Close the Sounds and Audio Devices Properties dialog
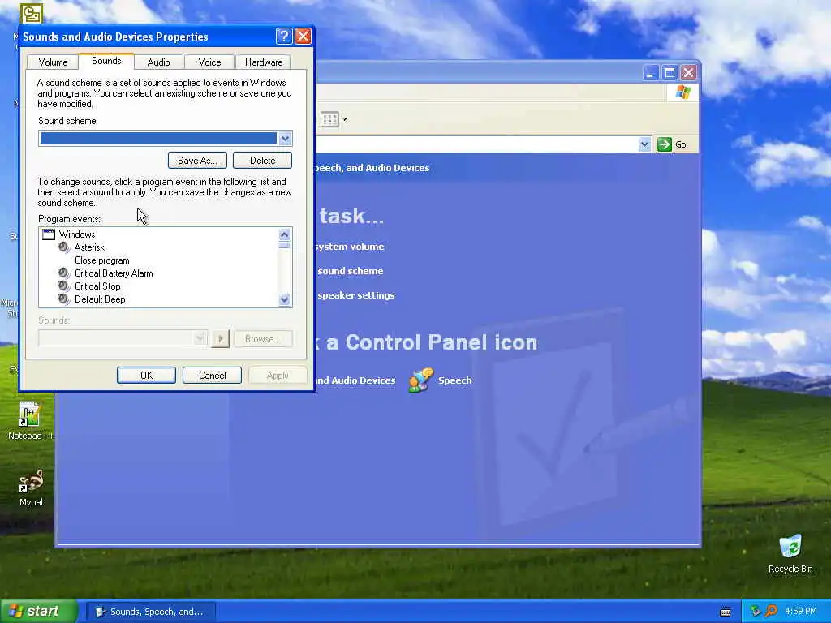The height and width of the screenshot is (623, 831). click(303, 36)
